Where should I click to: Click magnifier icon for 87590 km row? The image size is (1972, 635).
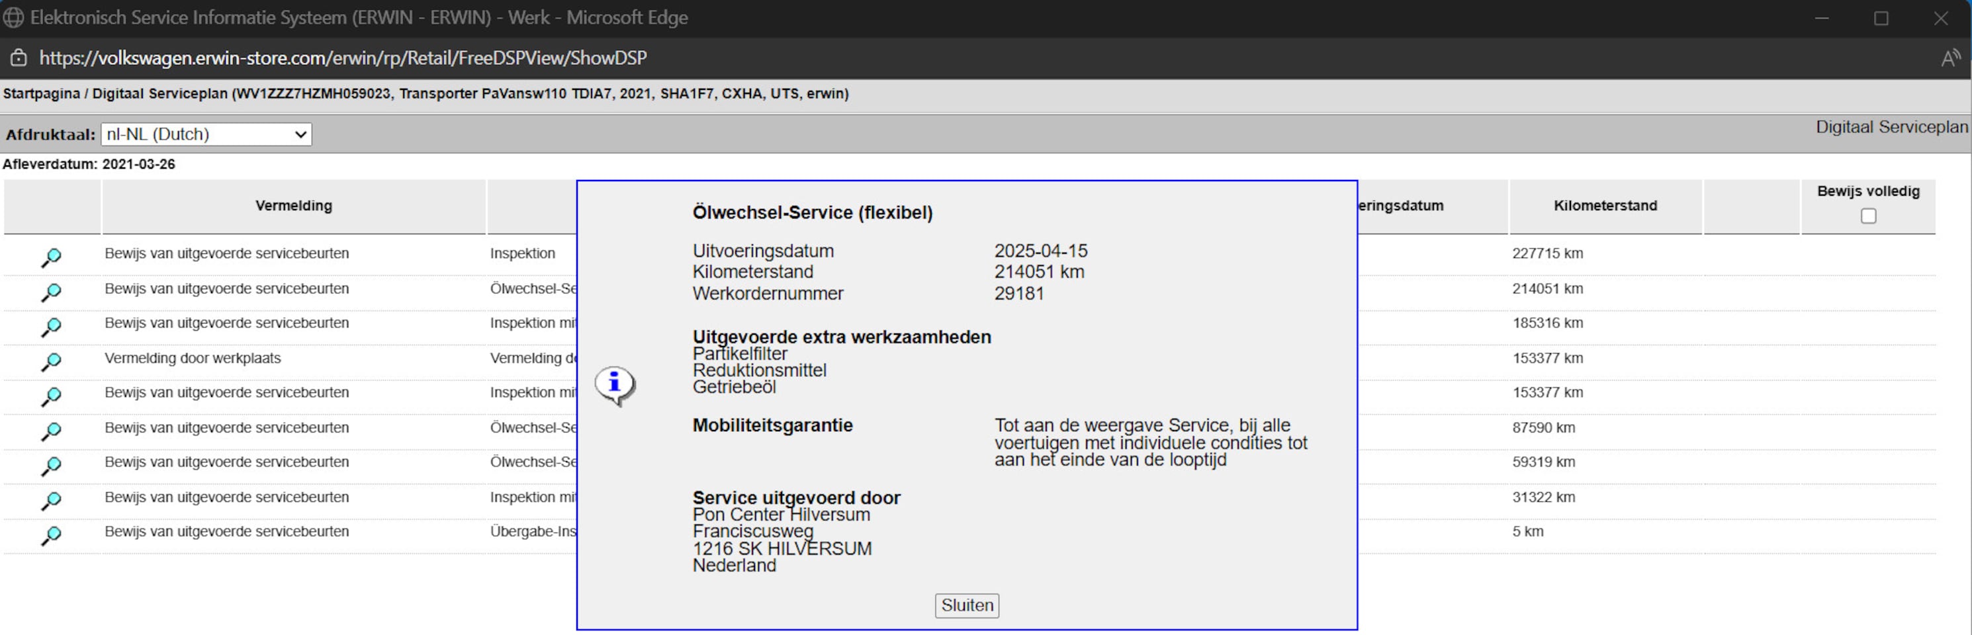click(x=52, y=431)
